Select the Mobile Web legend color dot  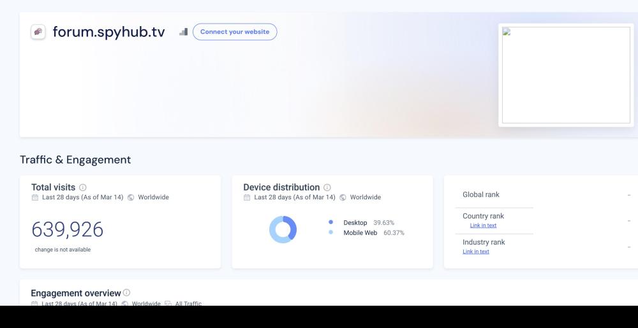(330, 232)
